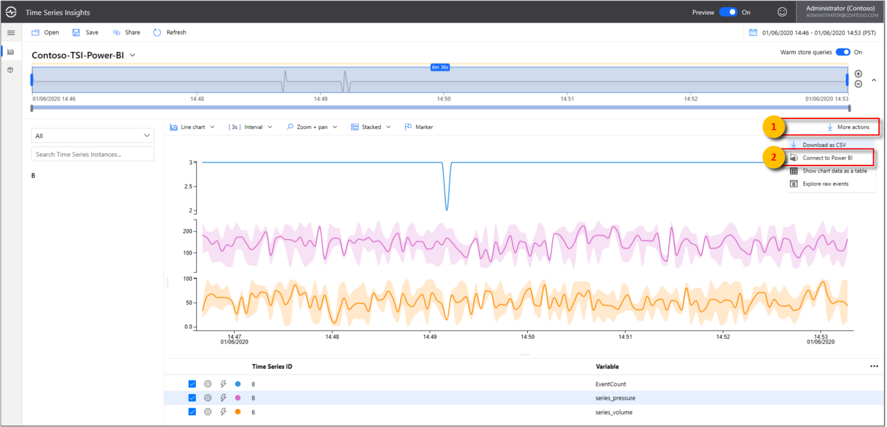Click the Share button
Viewport: 887px width, 427px height.
[127, 32]
